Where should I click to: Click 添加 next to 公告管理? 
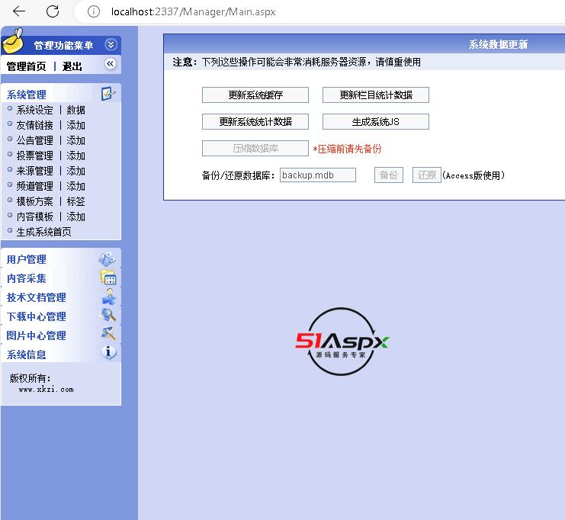75,140
